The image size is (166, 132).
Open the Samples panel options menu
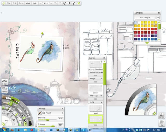pyautogui.click(x=158, y=18)
